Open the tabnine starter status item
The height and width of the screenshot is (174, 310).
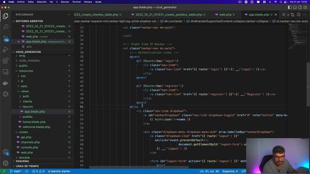pos(59,171)
